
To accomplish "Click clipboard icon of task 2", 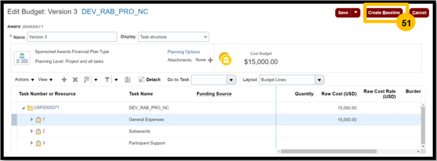I will point(39,131).
